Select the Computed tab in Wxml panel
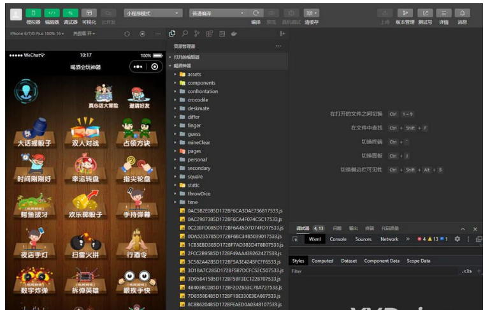 click(322, 261)
